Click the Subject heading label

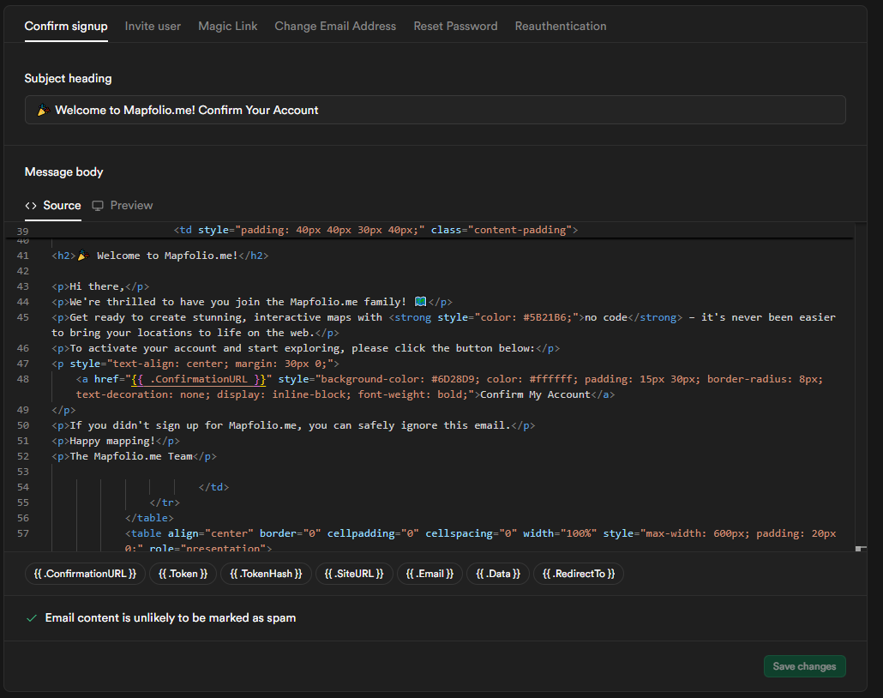[x=68, y=78]
